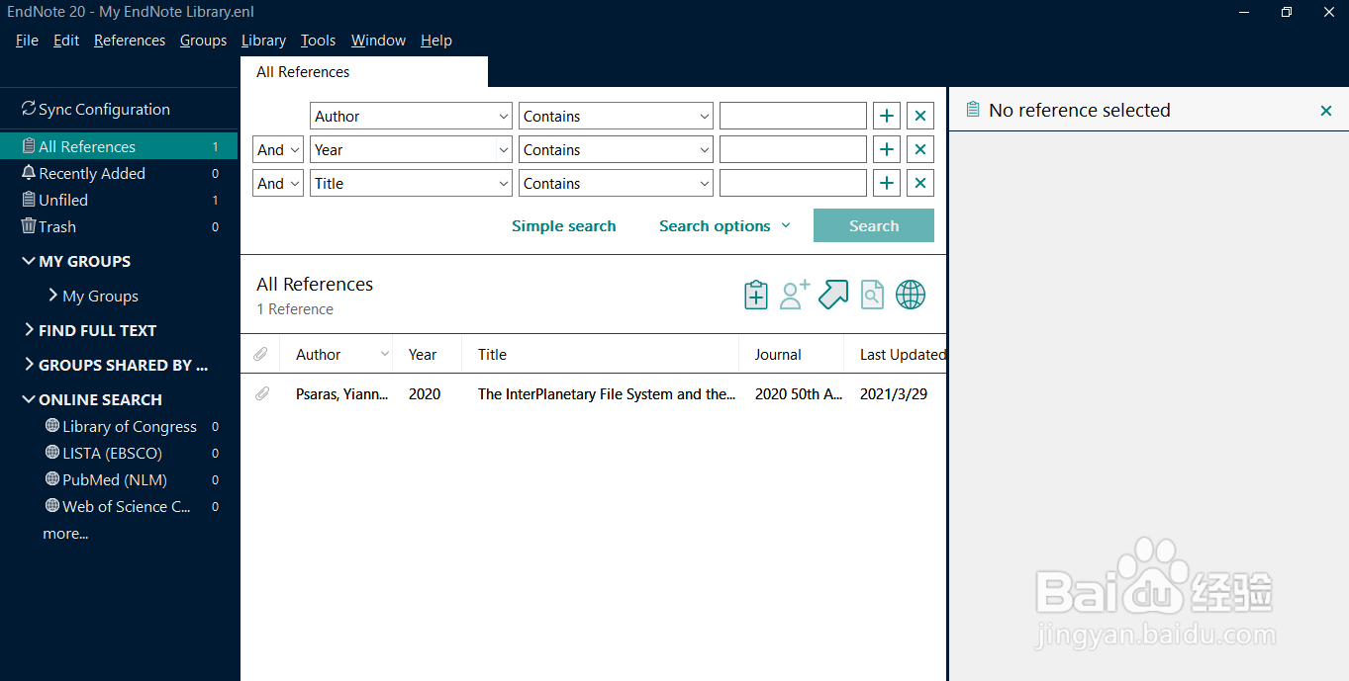This screenshot has height=681, width=1349.
Task: Click the paperclip icon in Psaras row
Action: (261, 393)
